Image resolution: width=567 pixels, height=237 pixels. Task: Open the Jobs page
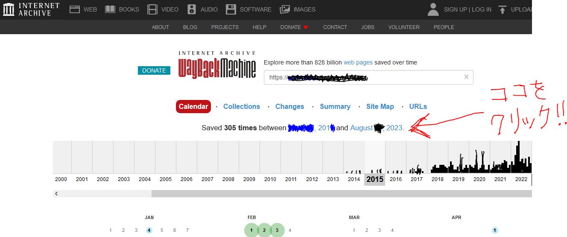(x=368, y=27)
